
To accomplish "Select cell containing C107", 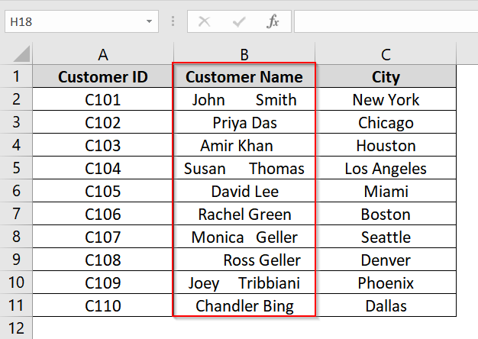I will tap(103, 236).
